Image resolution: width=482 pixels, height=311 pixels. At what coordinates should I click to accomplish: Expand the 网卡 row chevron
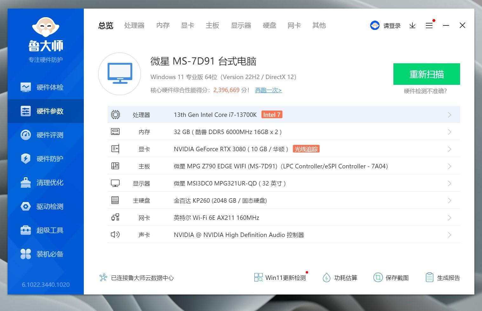click(x=449, y=218)
